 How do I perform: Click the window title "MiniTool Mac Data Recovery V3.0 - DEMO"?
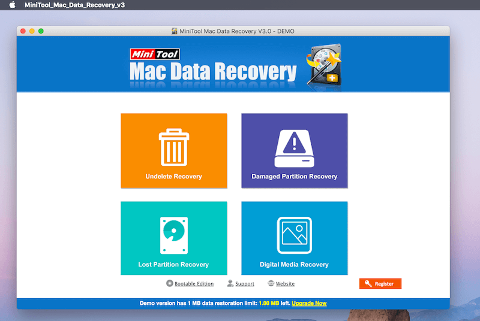coord(236,31)
